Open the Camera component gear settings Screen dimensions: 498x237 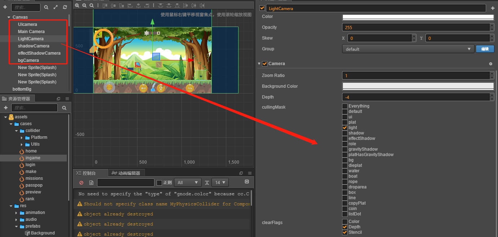[490, 64]
